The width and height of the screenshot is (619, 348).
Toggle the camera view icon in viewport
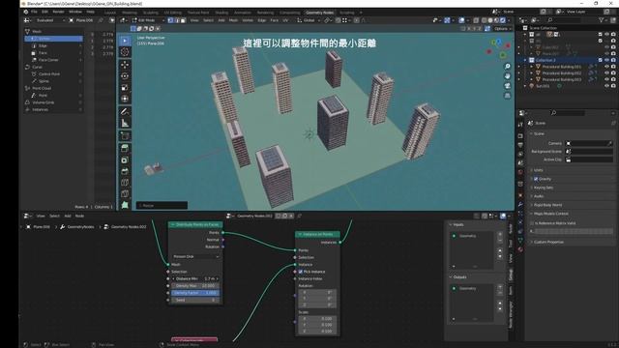(x=507, y=86)
